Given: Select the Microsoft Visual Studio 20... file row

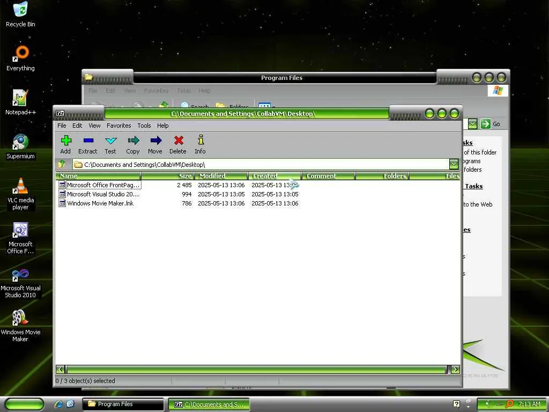Looking at the screenshot, I should (x=99, y=194).
